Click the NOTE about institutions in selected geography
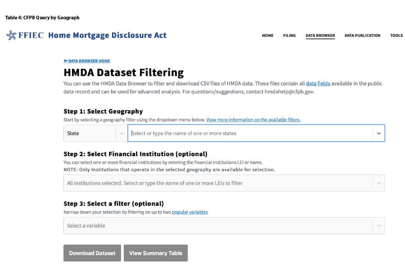 pos(169,169)
